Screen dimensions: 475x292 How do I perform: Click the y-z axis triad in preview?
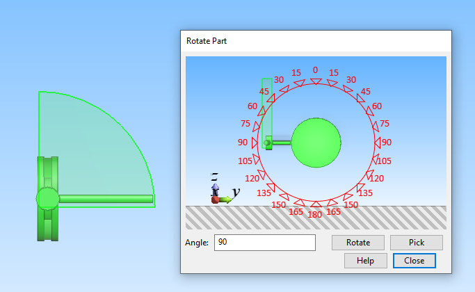pos(225,188)
